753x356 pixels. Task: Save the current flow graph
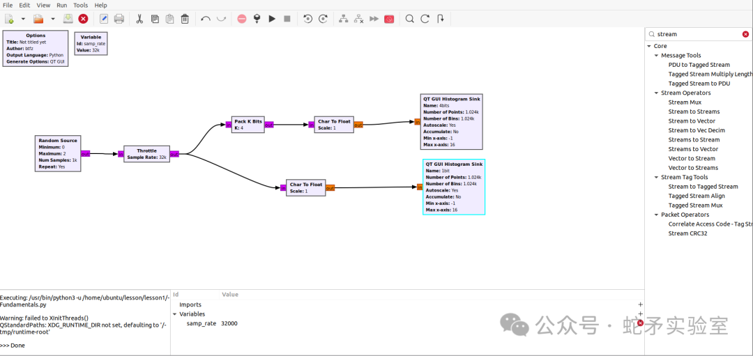tap(68, 19)
